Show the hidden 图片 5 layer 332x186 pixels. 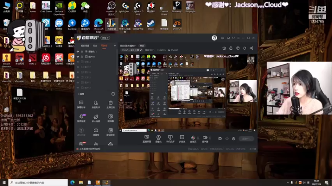click(78, 82)
